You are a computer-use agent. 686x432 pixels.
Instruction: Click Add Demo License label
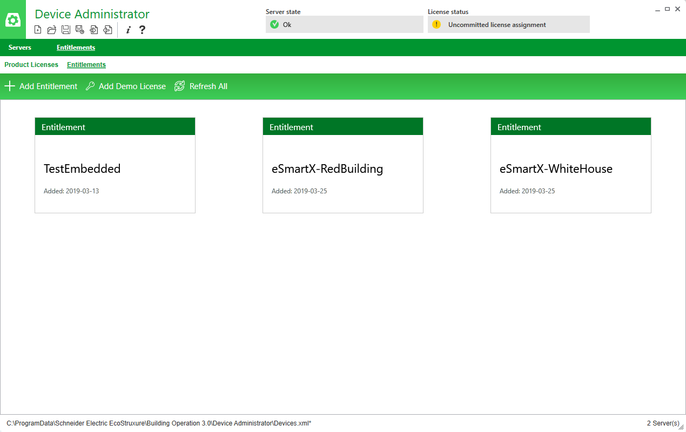coord(132,86)
